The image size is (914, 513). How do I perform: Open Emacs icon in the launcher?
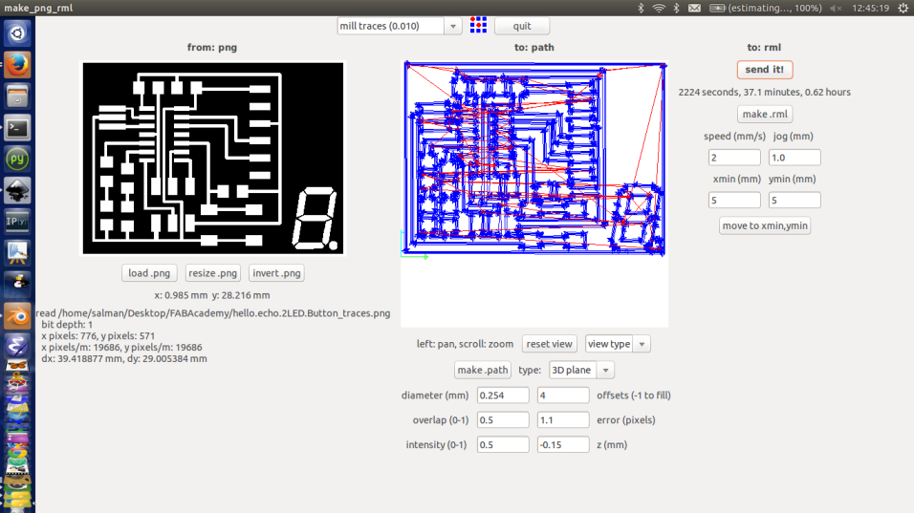pyautogui.click(x=17, y=346)
